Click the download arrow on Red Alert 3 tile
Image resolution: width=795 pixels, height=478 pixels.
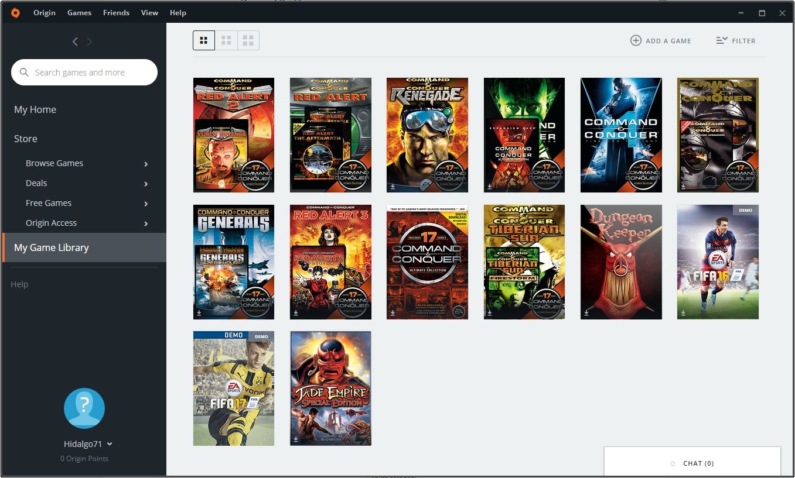coord(296,314)
